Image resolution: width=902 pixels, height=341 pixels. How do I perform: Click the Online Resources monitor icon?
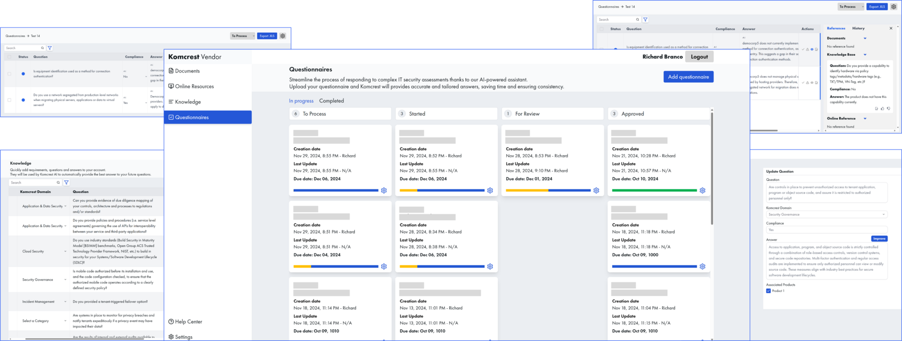point(171,86)
